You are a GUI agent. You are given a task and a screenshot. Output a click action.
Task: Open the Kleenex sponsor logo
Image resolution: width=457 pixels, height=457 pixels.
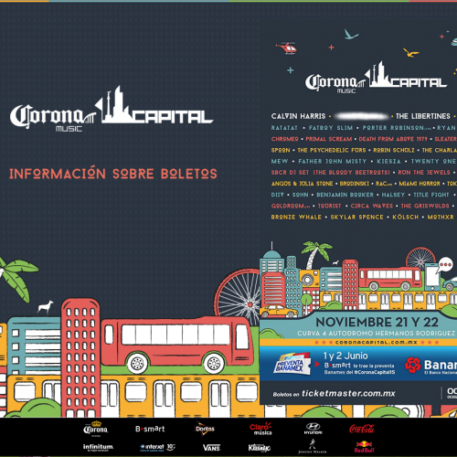point(260,448)
